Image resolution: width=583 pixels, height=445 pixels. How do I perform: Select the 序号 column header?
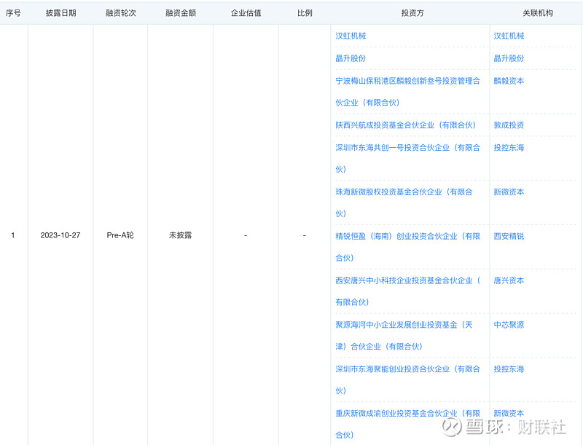pyautogui.click(x=13, y=13)
